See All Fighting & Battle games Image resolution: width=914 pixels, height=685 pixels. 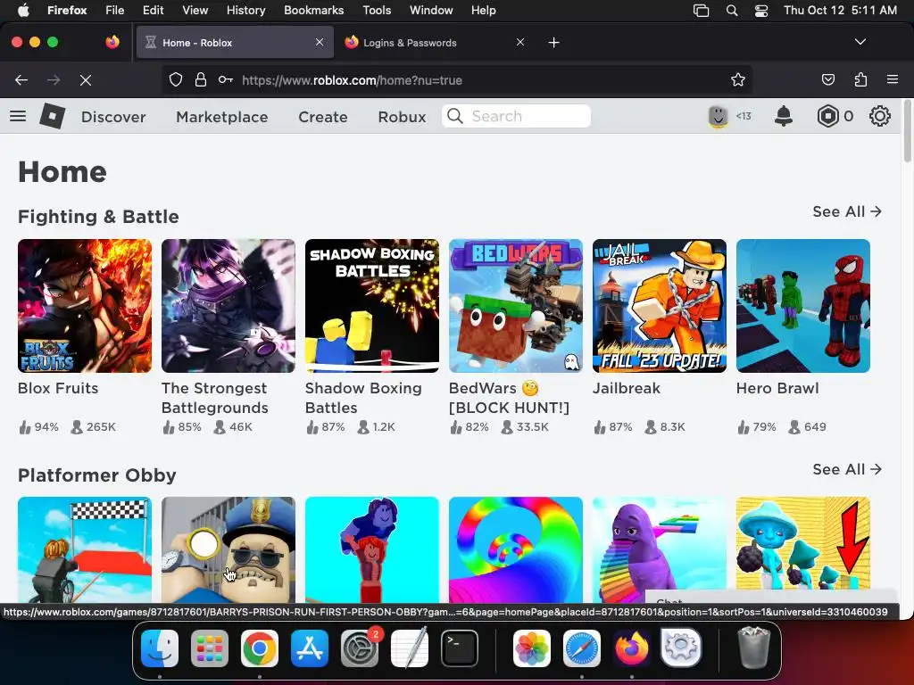click(847, 211)
